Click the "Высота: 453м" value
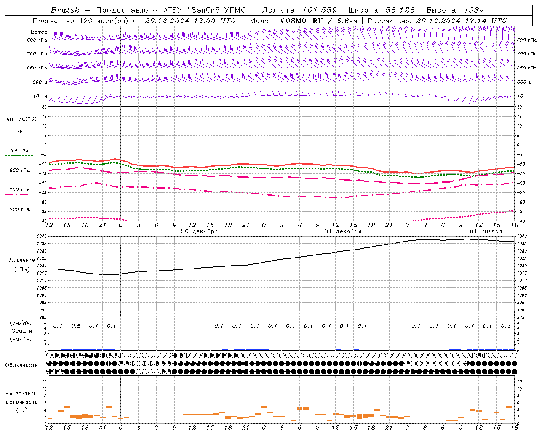 pos(455,10)
